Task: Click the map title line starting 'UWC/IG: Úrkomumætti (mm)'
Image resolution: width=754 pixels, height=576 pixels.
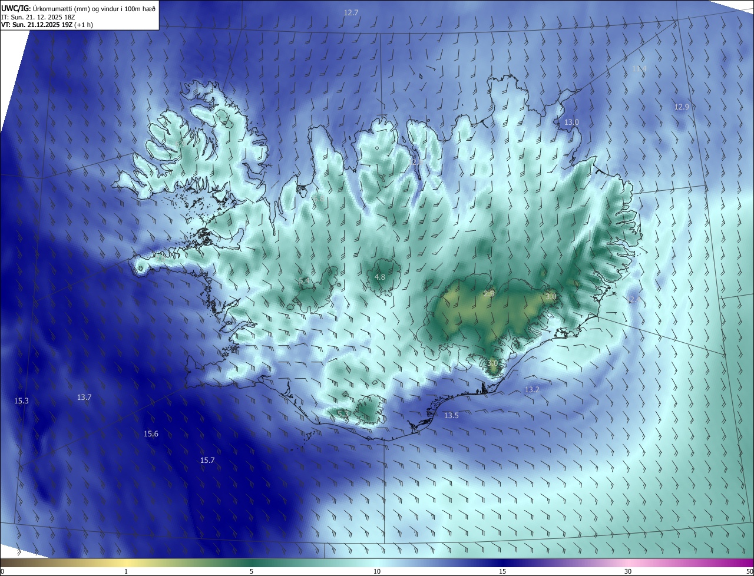Action: [x=78, y=8]
